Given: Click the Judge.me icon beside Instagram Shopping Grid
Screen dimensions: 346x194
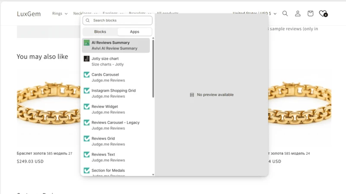Looking at the screenshot, I should pos(87,91).
